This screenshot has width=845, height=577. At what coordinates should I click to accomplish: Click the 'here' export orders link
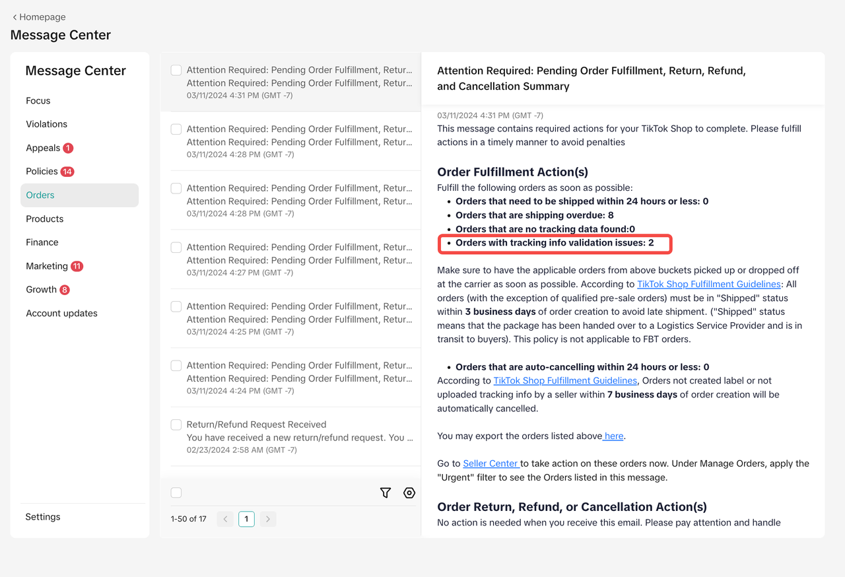613,436
